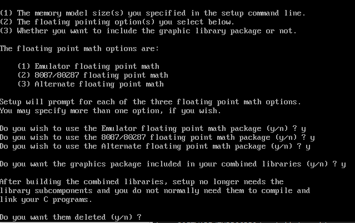
Task: Click the 'Do you want them deleted' prompt
Action: coord(71,216)
